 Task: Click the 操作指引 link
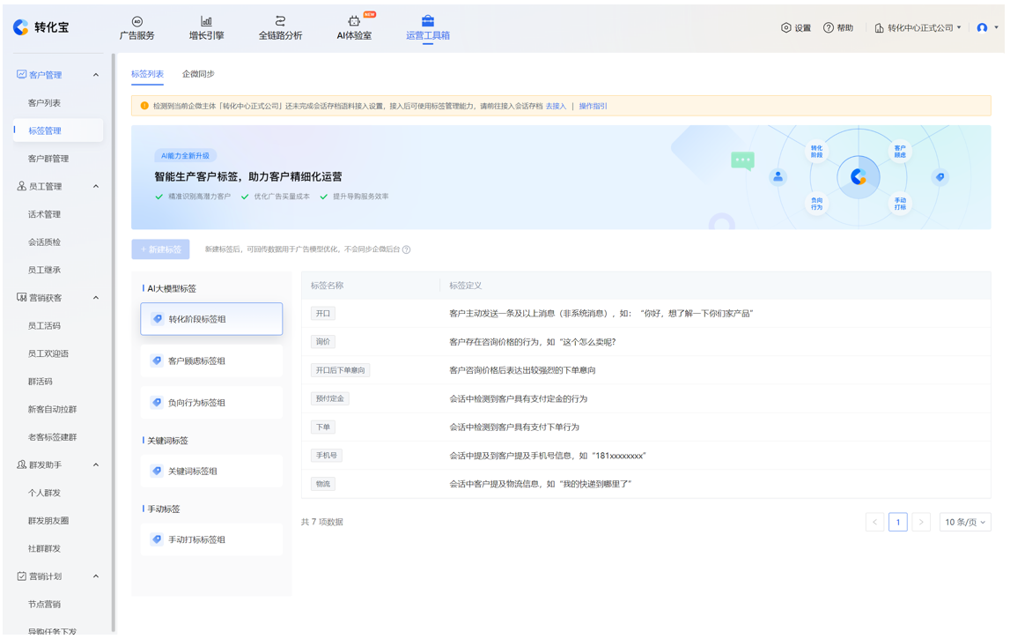click(593, 107)
